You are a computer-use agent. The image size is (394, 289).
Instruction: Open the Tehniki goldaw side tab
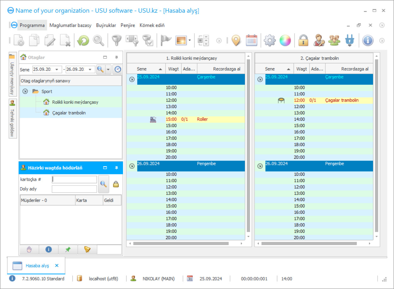[12, 119]
